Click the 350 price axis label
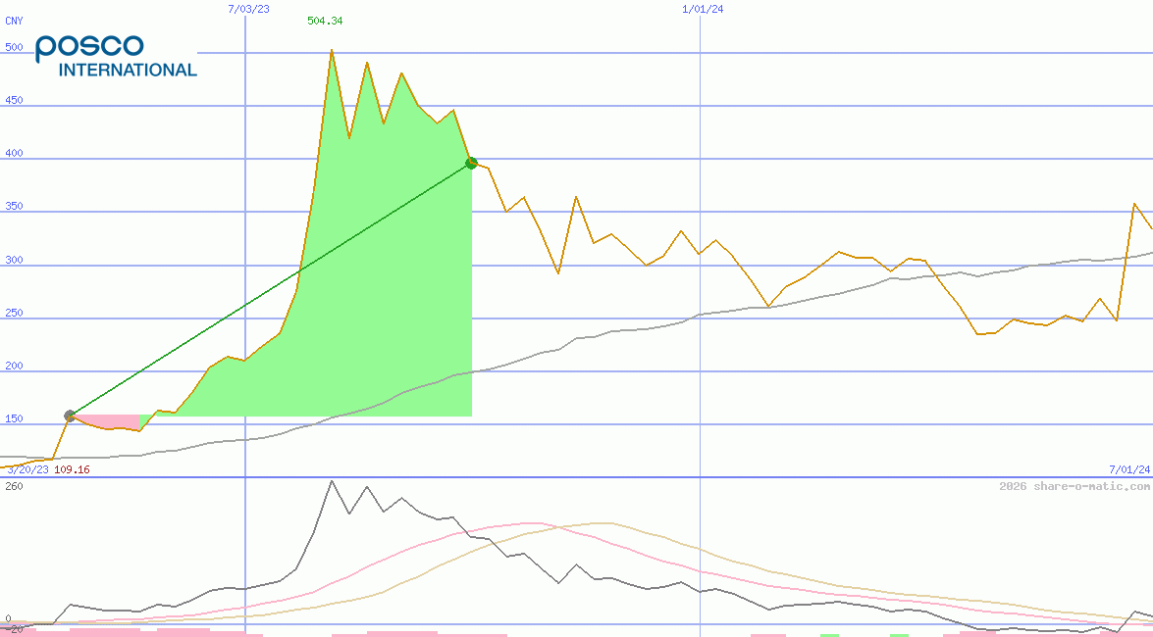Screen dimensions: 1153x637 click(x=14, y=207)
